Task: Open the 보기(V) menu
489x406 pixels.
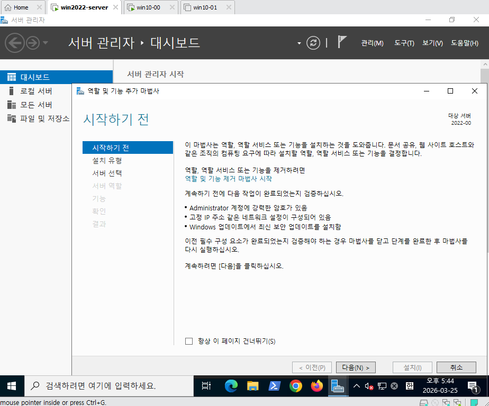Action: [x=432, y=43]
